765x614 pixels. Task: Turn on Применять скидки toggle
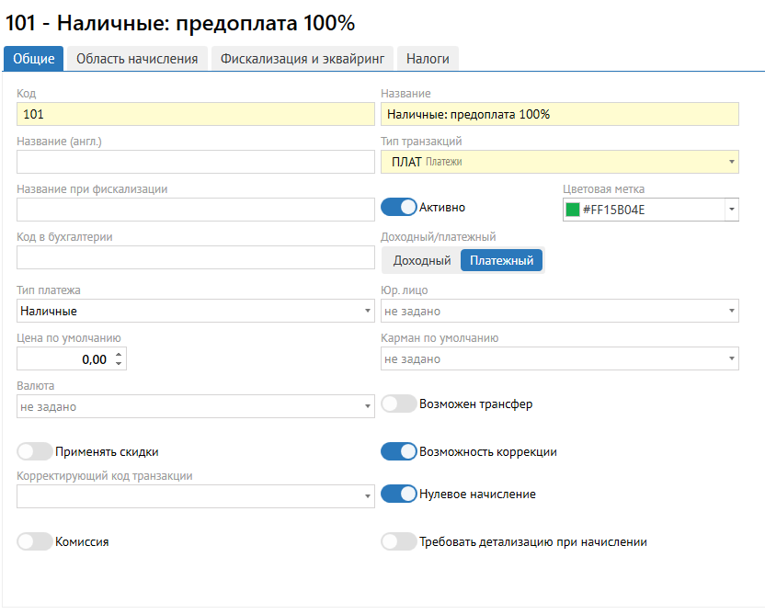click(35, 451)
